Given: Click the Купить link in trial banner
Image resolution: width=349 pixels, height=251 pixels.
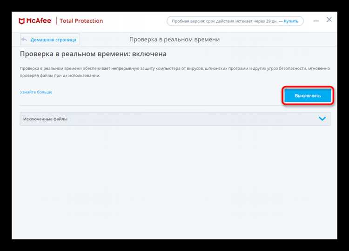Looking at the screenshot, I should tap(291, 21).
